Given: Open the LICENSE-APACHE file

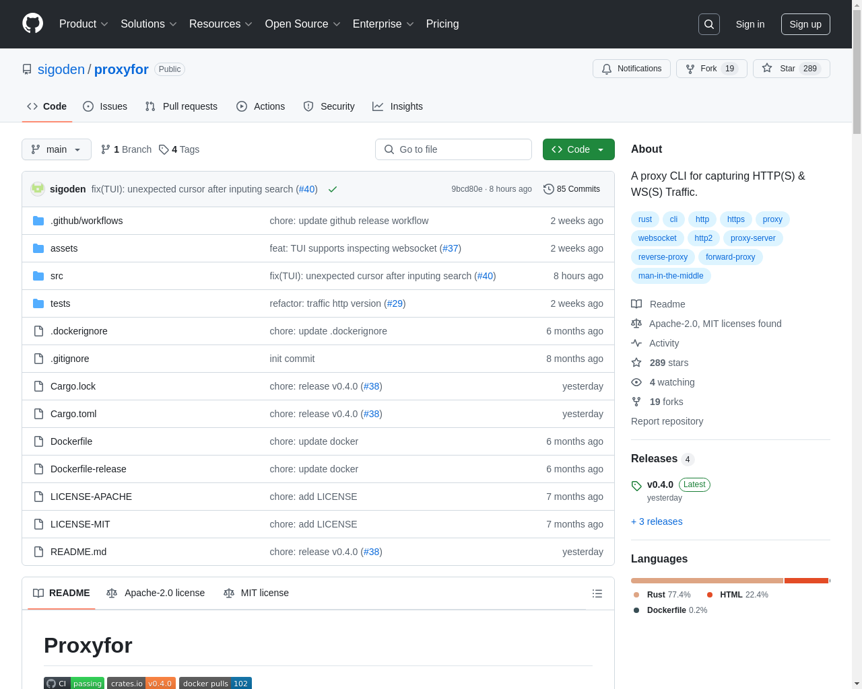Looking at the screenshot, I should [91, 497].
